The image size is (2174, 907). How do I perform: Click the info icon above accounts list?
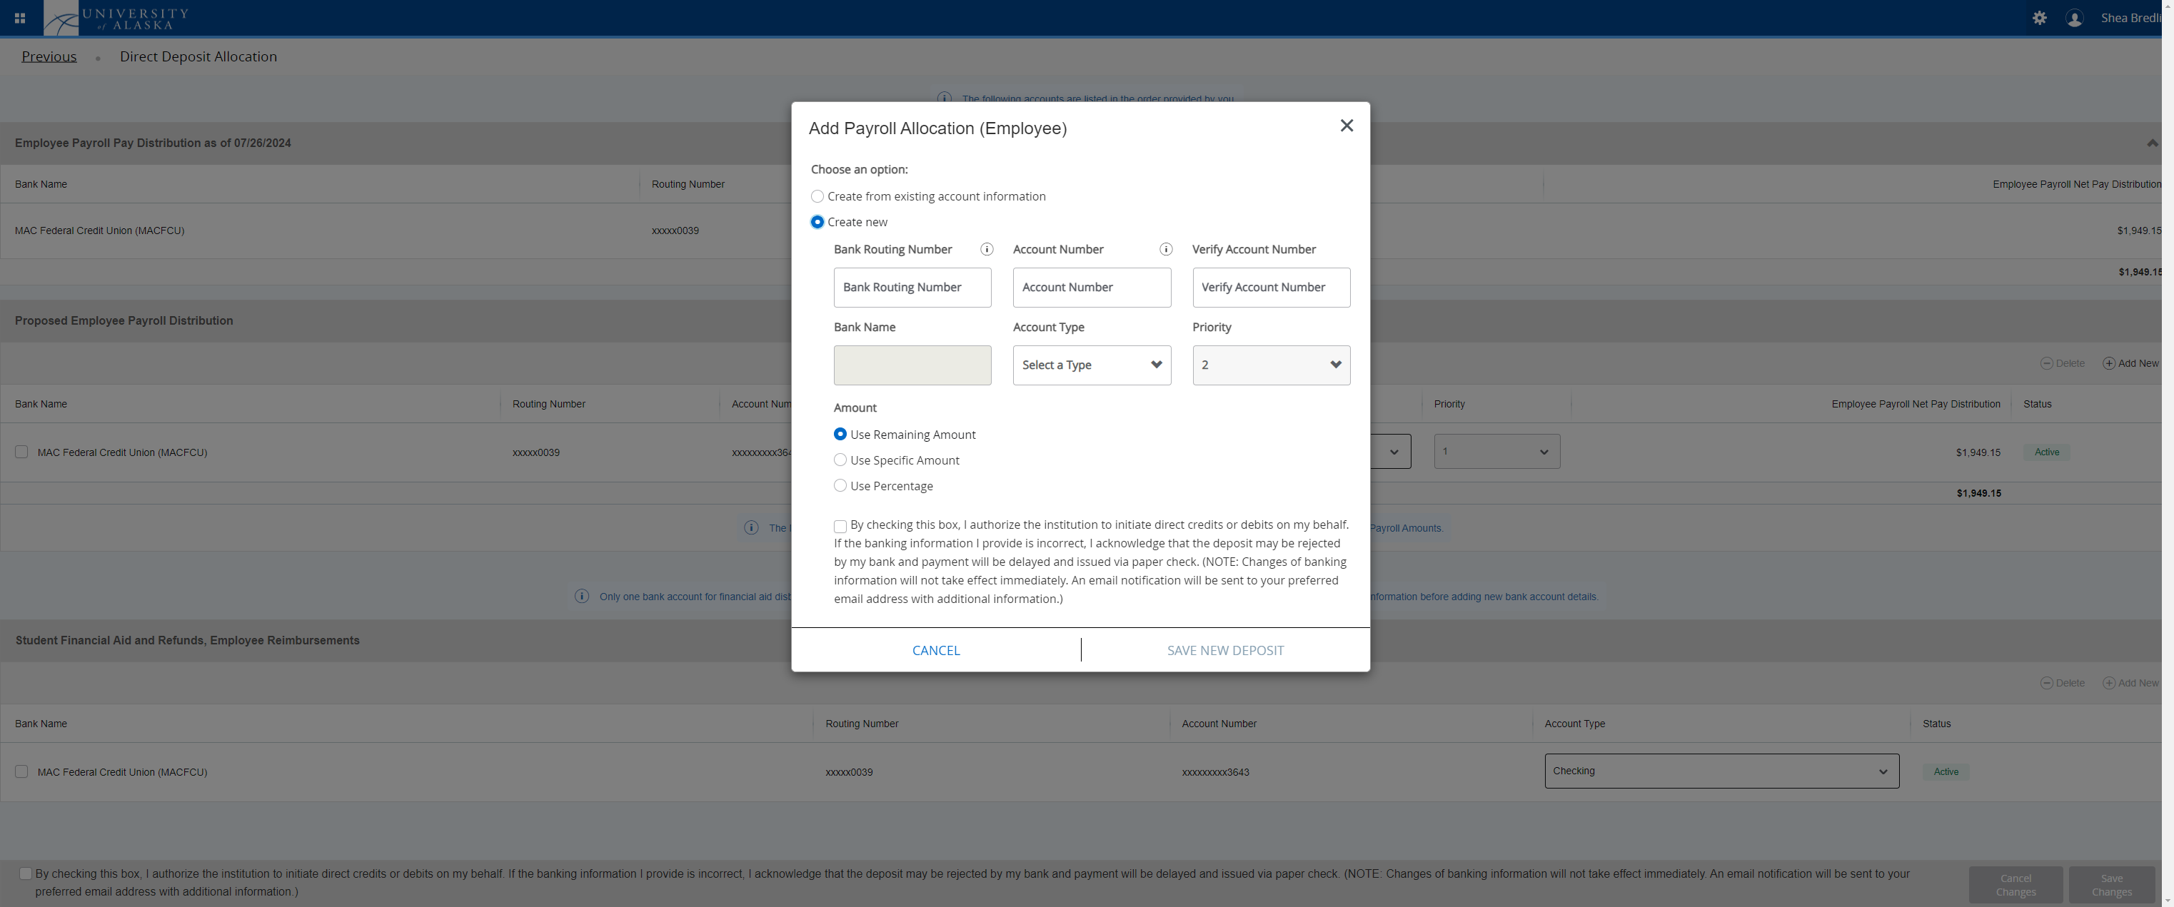[x=945, y=98]
